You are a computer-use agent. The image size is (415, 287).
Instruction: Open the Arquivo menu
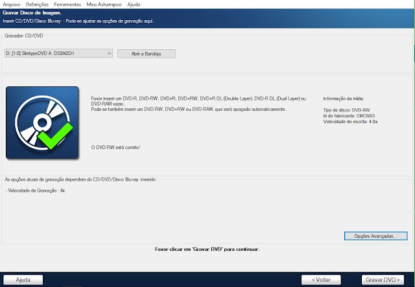[12, 5]
